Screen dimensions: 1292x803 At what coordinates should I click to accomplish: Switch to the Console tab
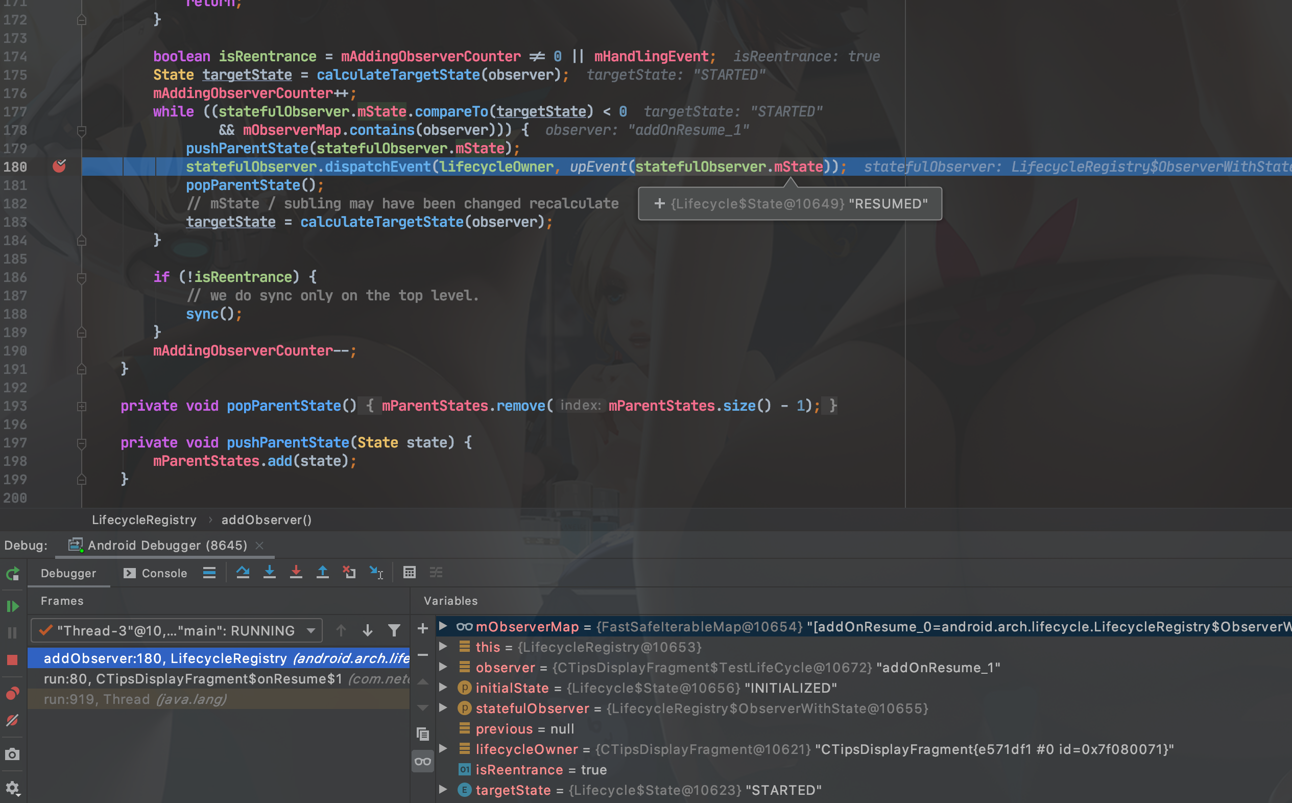pyautogui.click(x=156, y=573)
